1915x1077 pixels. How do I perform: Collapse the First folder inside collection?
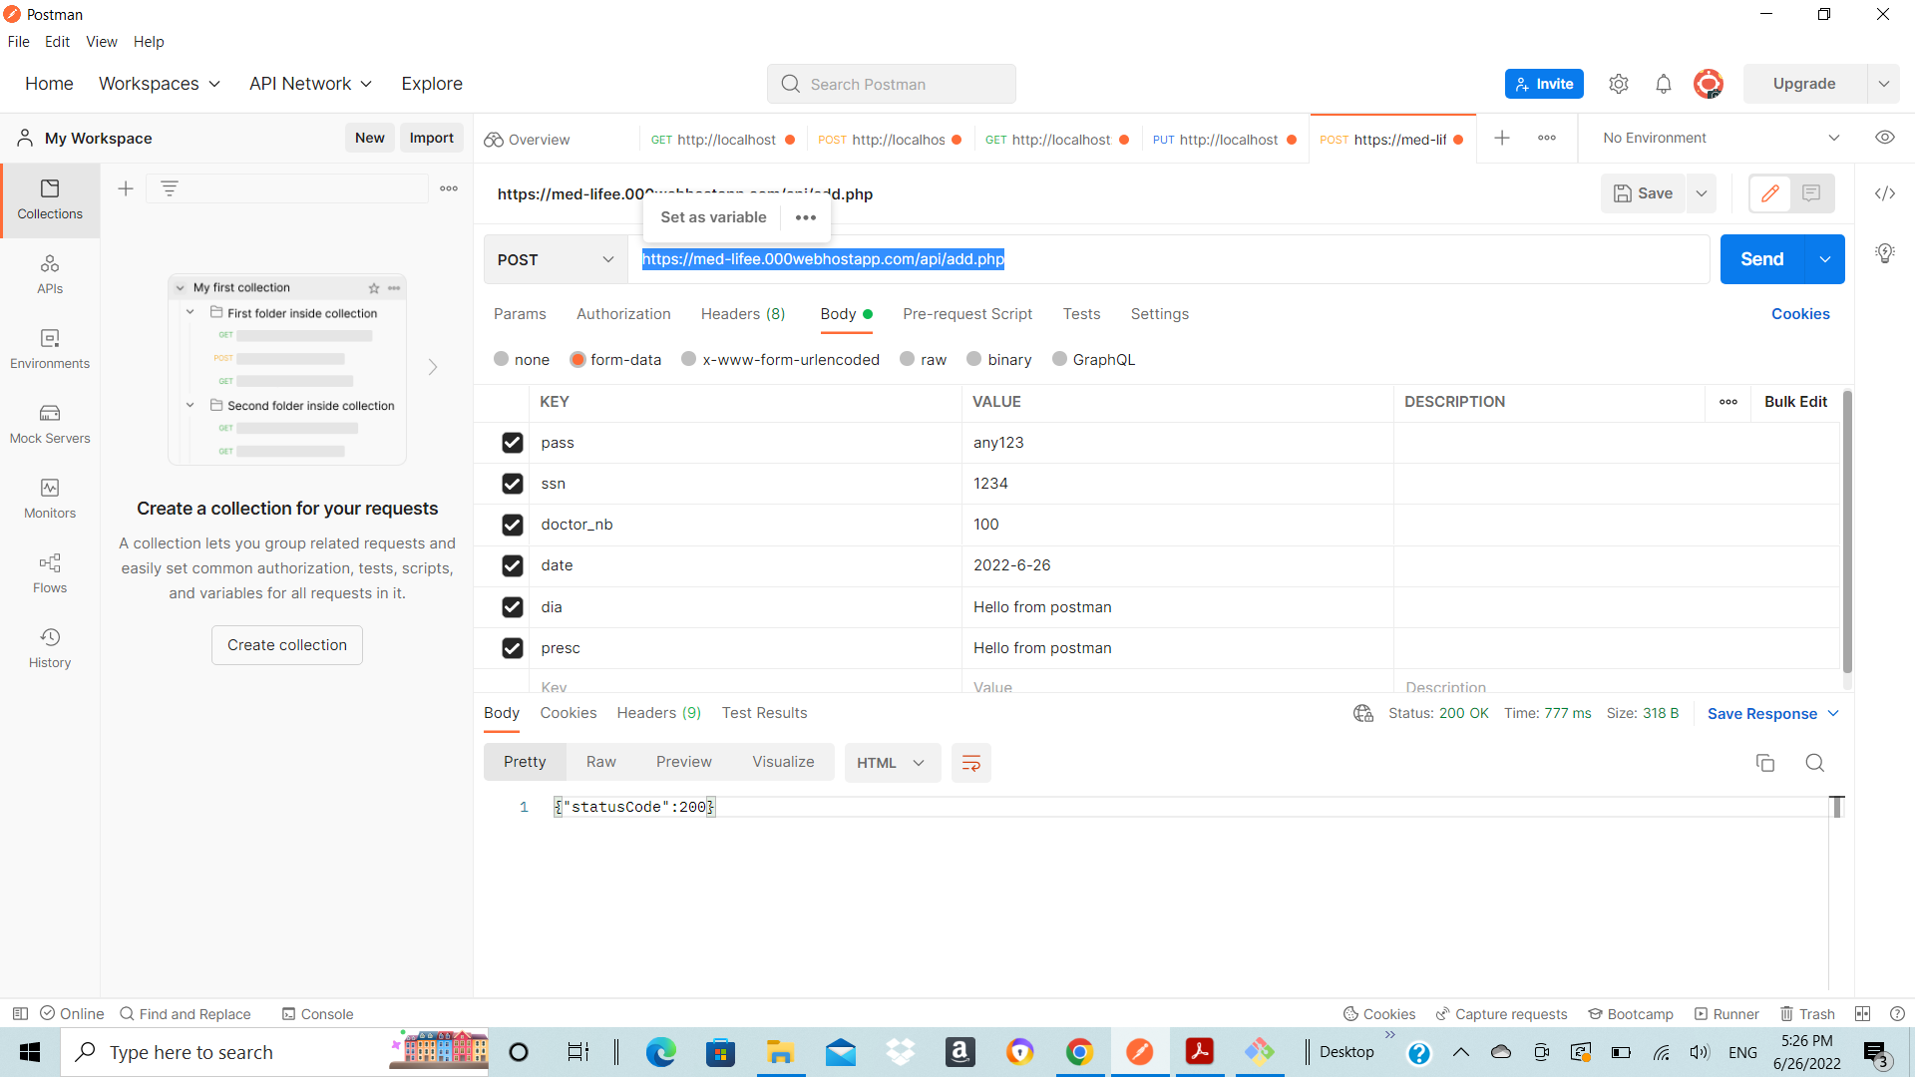pyautogui.click(x=191, y=312)
